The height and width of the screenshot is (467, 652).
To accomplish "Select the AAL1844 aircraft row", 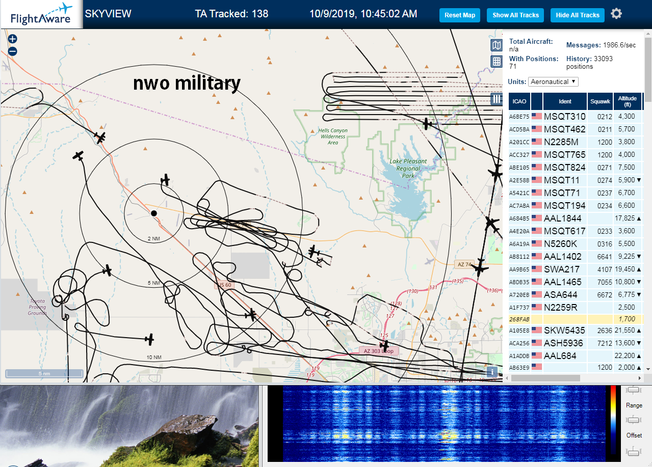I will coord(575,218).
